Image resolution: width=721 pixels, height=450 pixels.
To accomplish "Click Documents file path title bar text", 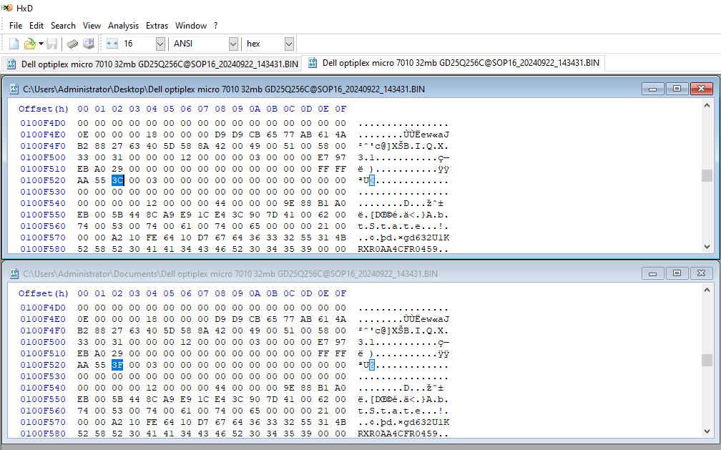I will (x=230, y=274).
